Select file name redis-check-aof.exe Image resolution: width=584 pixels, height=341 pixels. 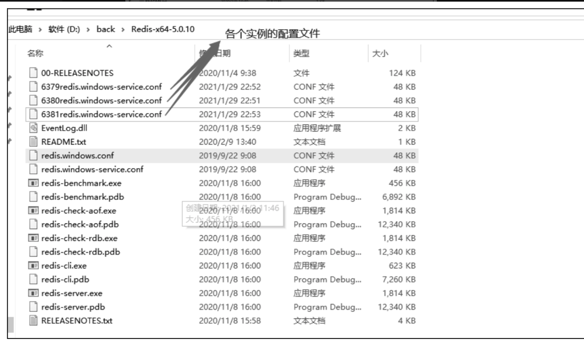pos(78,210)
